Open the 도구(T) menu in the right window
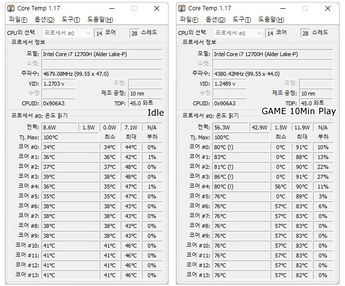Viewport: 345px width, 286px height. click(x=241, y=20)
